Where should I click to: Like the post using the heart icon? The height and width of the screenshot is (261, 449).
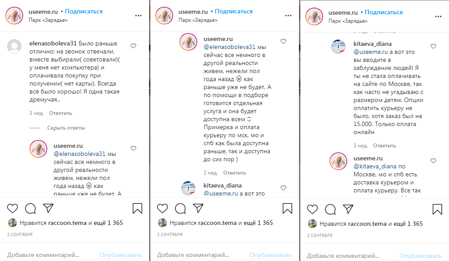pos(12,208)
